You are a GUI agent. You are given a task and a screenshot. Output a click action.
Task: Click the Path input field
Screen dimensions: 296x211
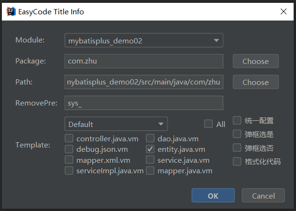pyautogui.click(x=144, y=82)
